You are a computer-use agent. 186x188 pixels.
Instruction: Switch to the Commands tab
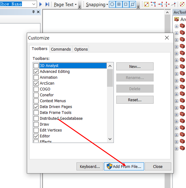61,49
